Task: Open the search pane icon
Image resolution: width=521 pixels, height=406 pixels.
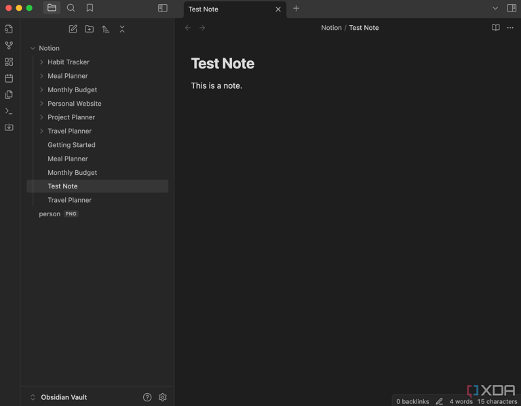Action: pos(71,8)
